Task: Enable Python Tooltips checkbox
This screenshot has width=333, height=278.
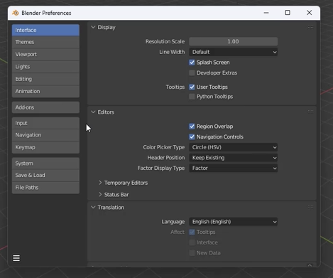Action: click(x=192, y=97)
